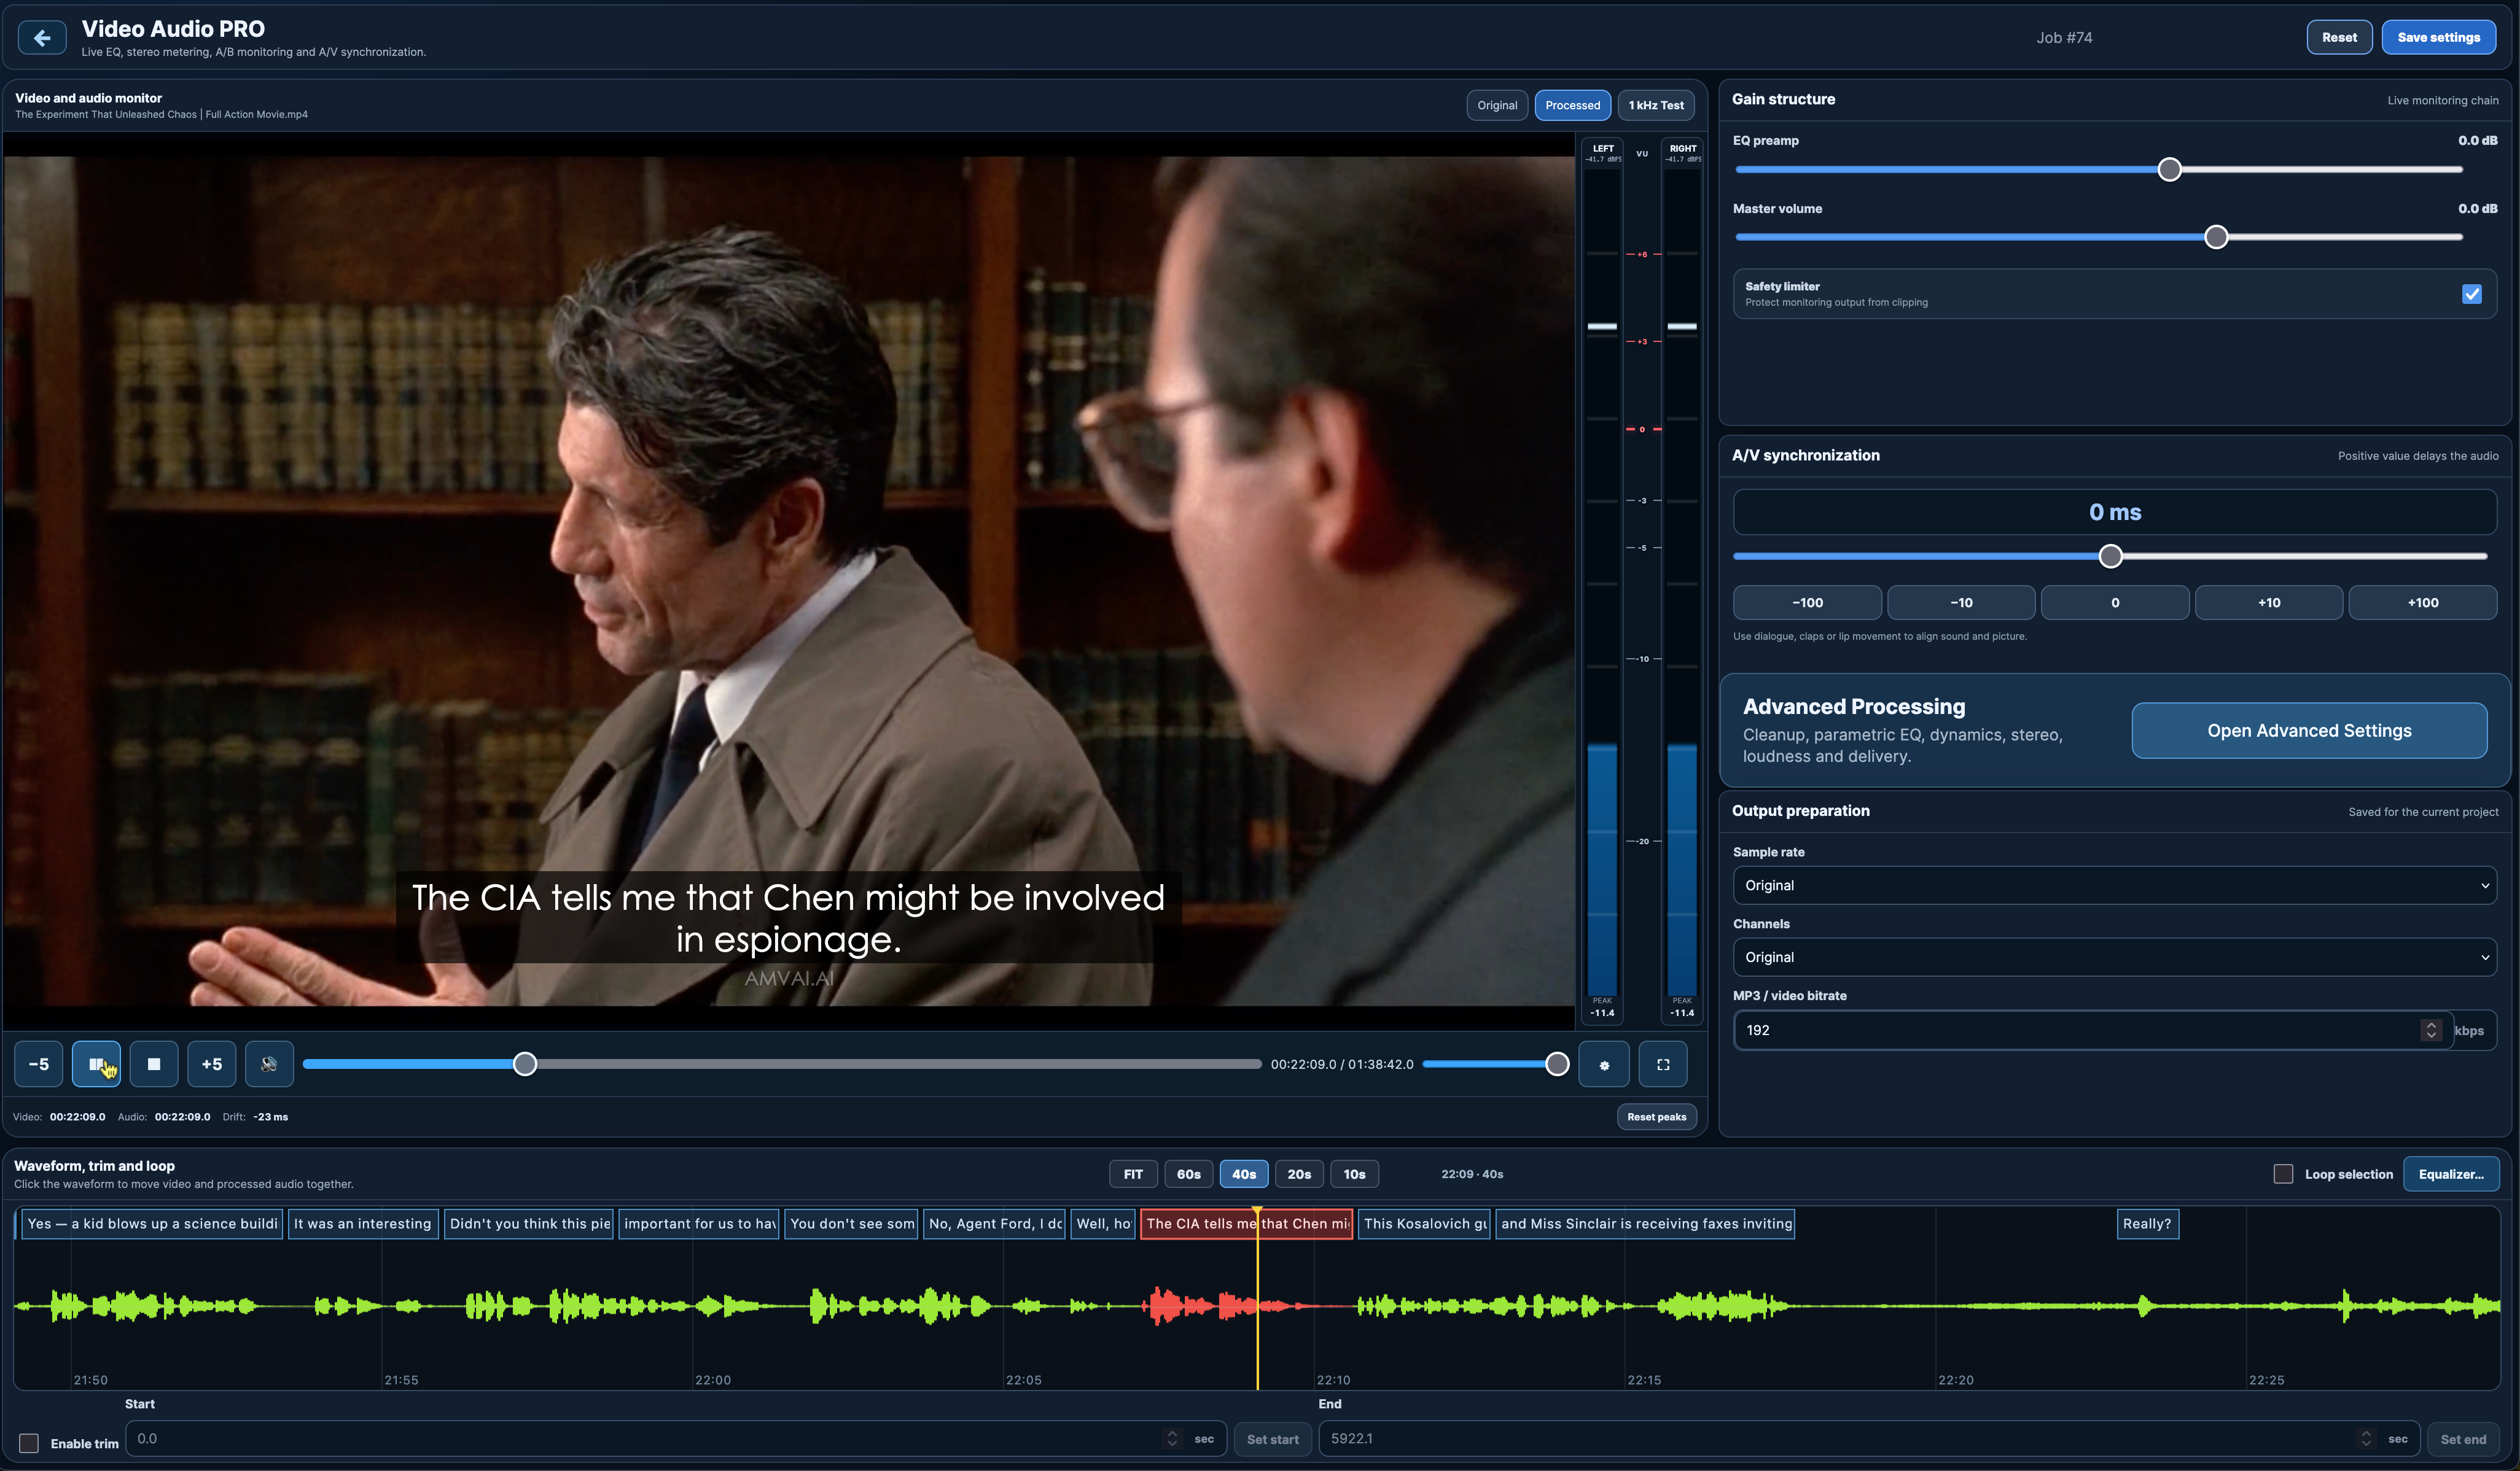Click the Master volume slider handle
This screenshot has height=1471, width=2520.
tap(2216, 238)
